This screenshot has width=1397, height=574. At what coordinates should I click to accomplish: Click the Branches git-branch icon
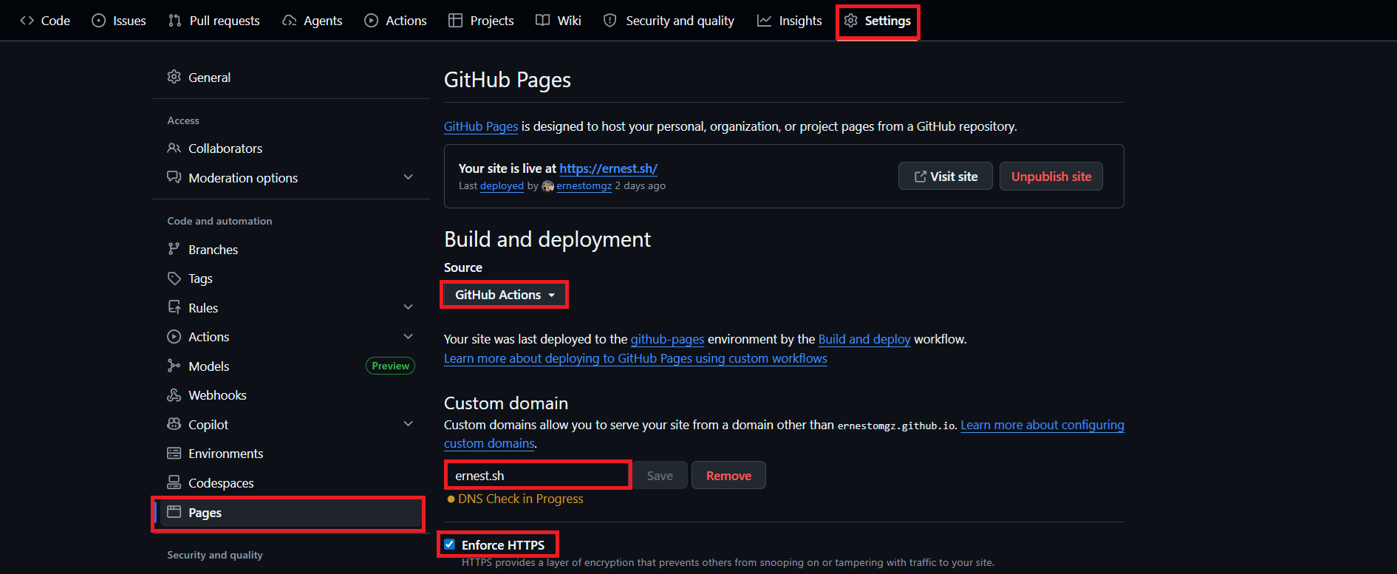click(x=174, y=249)
